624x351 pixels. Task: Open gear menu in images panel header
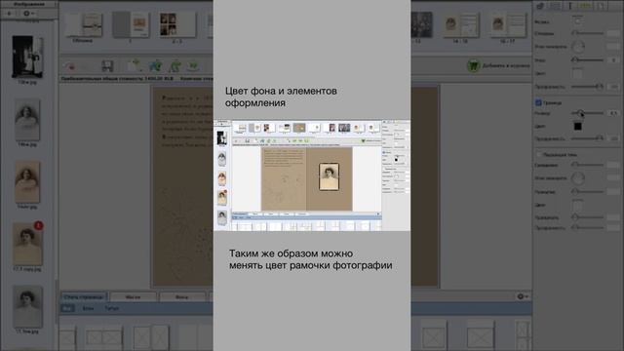pos(28,13)
